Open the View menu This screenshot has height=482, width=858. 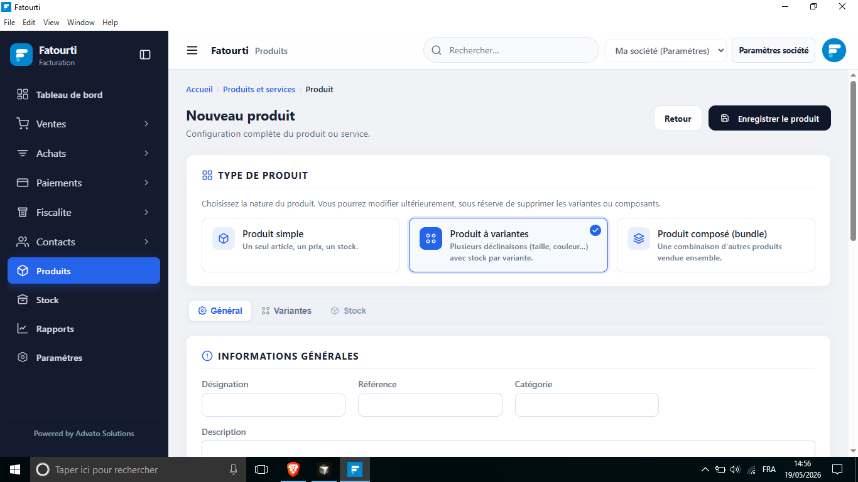52,22
